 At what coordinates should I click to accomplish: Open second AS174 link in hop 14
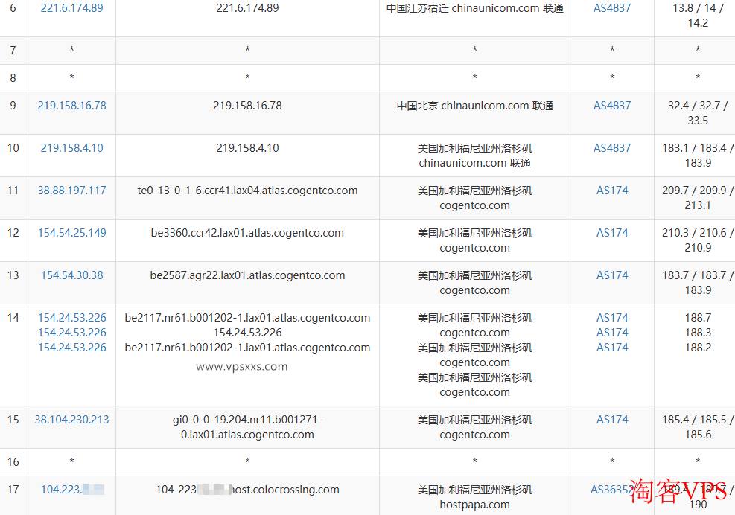[x=611, y=333]
